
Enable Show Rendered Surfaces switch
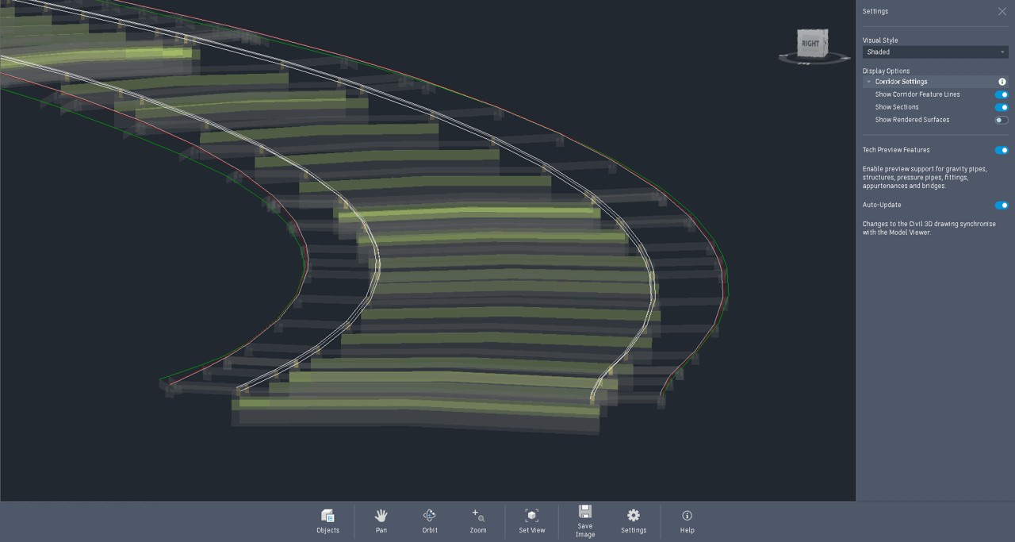pos(1002,120)
